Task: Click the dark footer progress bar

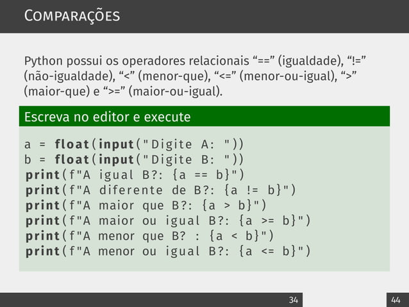Action: coord(151,300)
